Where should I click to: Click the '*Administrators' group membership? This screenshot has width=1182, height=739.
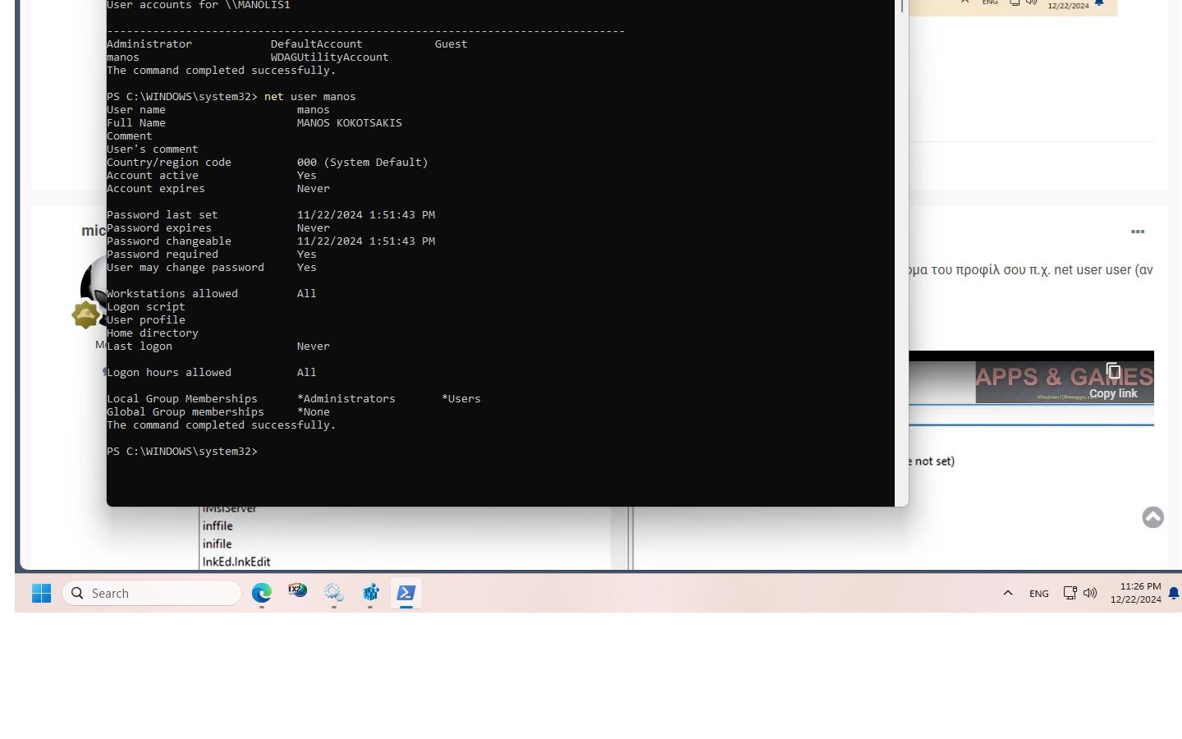pos(346,399)
